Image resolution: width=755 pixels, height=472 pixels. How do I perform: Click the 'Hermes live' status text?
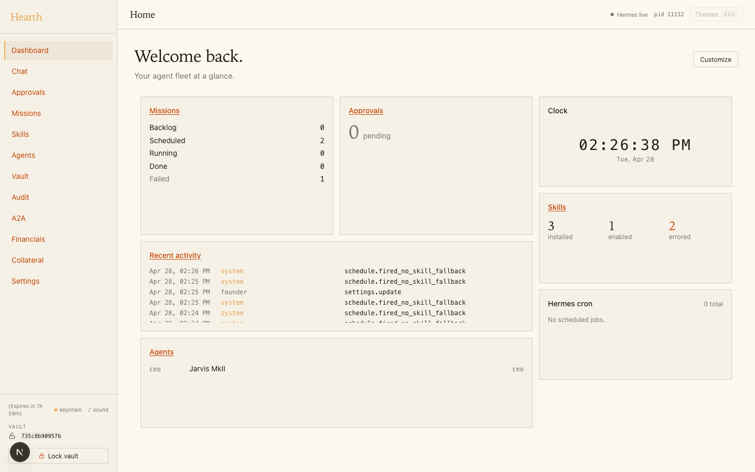(632, 15)
